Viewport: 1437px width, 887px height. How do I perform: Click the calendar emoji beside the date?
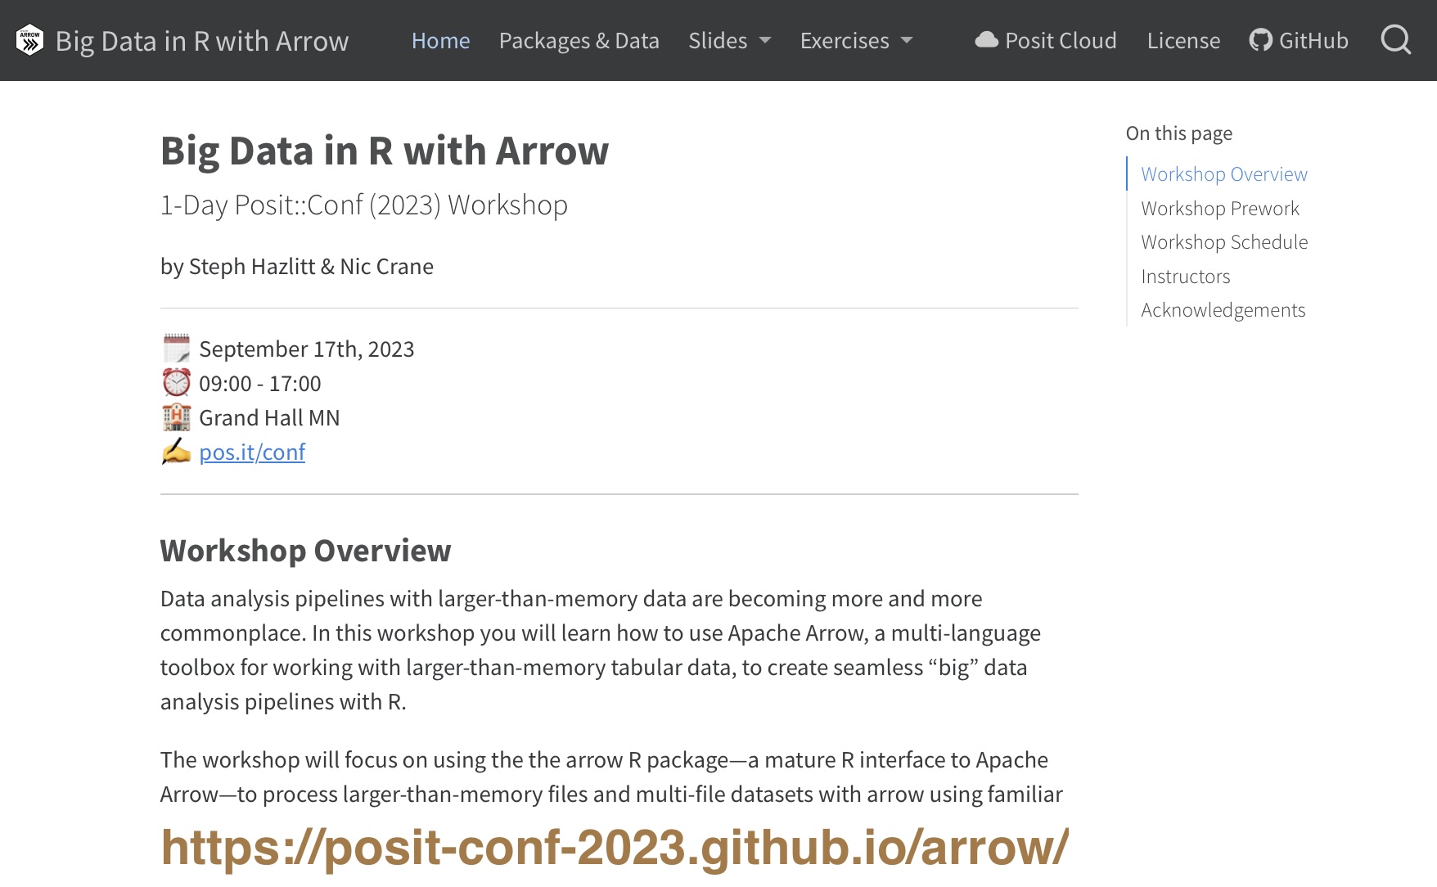point(176,349)
